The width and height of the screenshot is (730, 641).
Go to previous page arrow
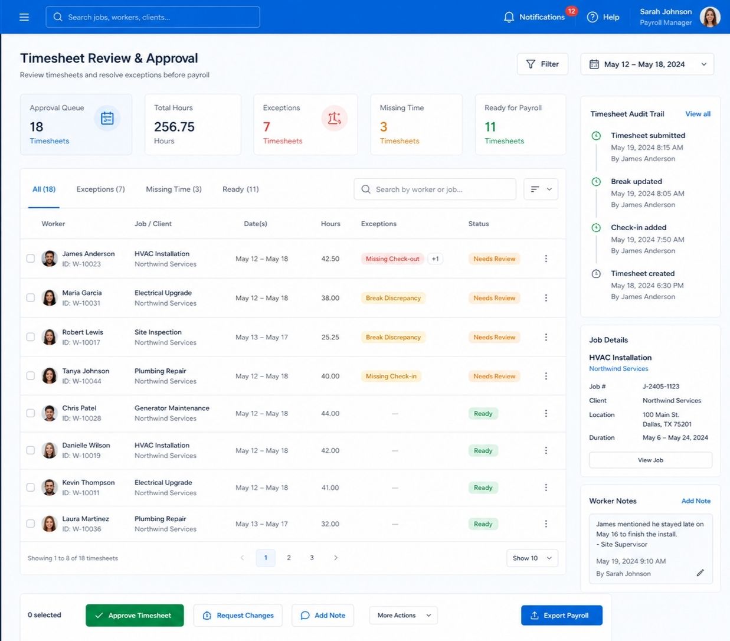(242, 558)
